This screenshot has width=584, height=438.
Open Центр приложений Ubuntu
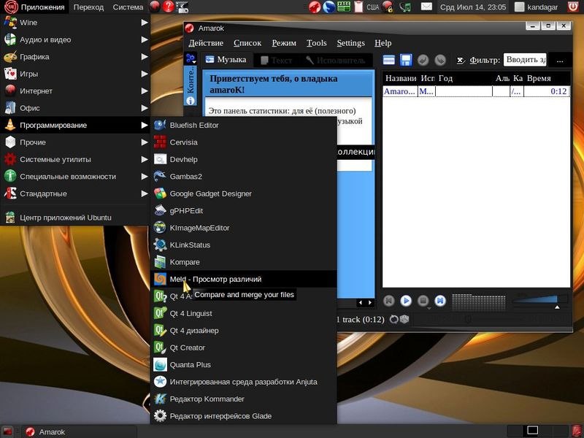pos(75,218)
